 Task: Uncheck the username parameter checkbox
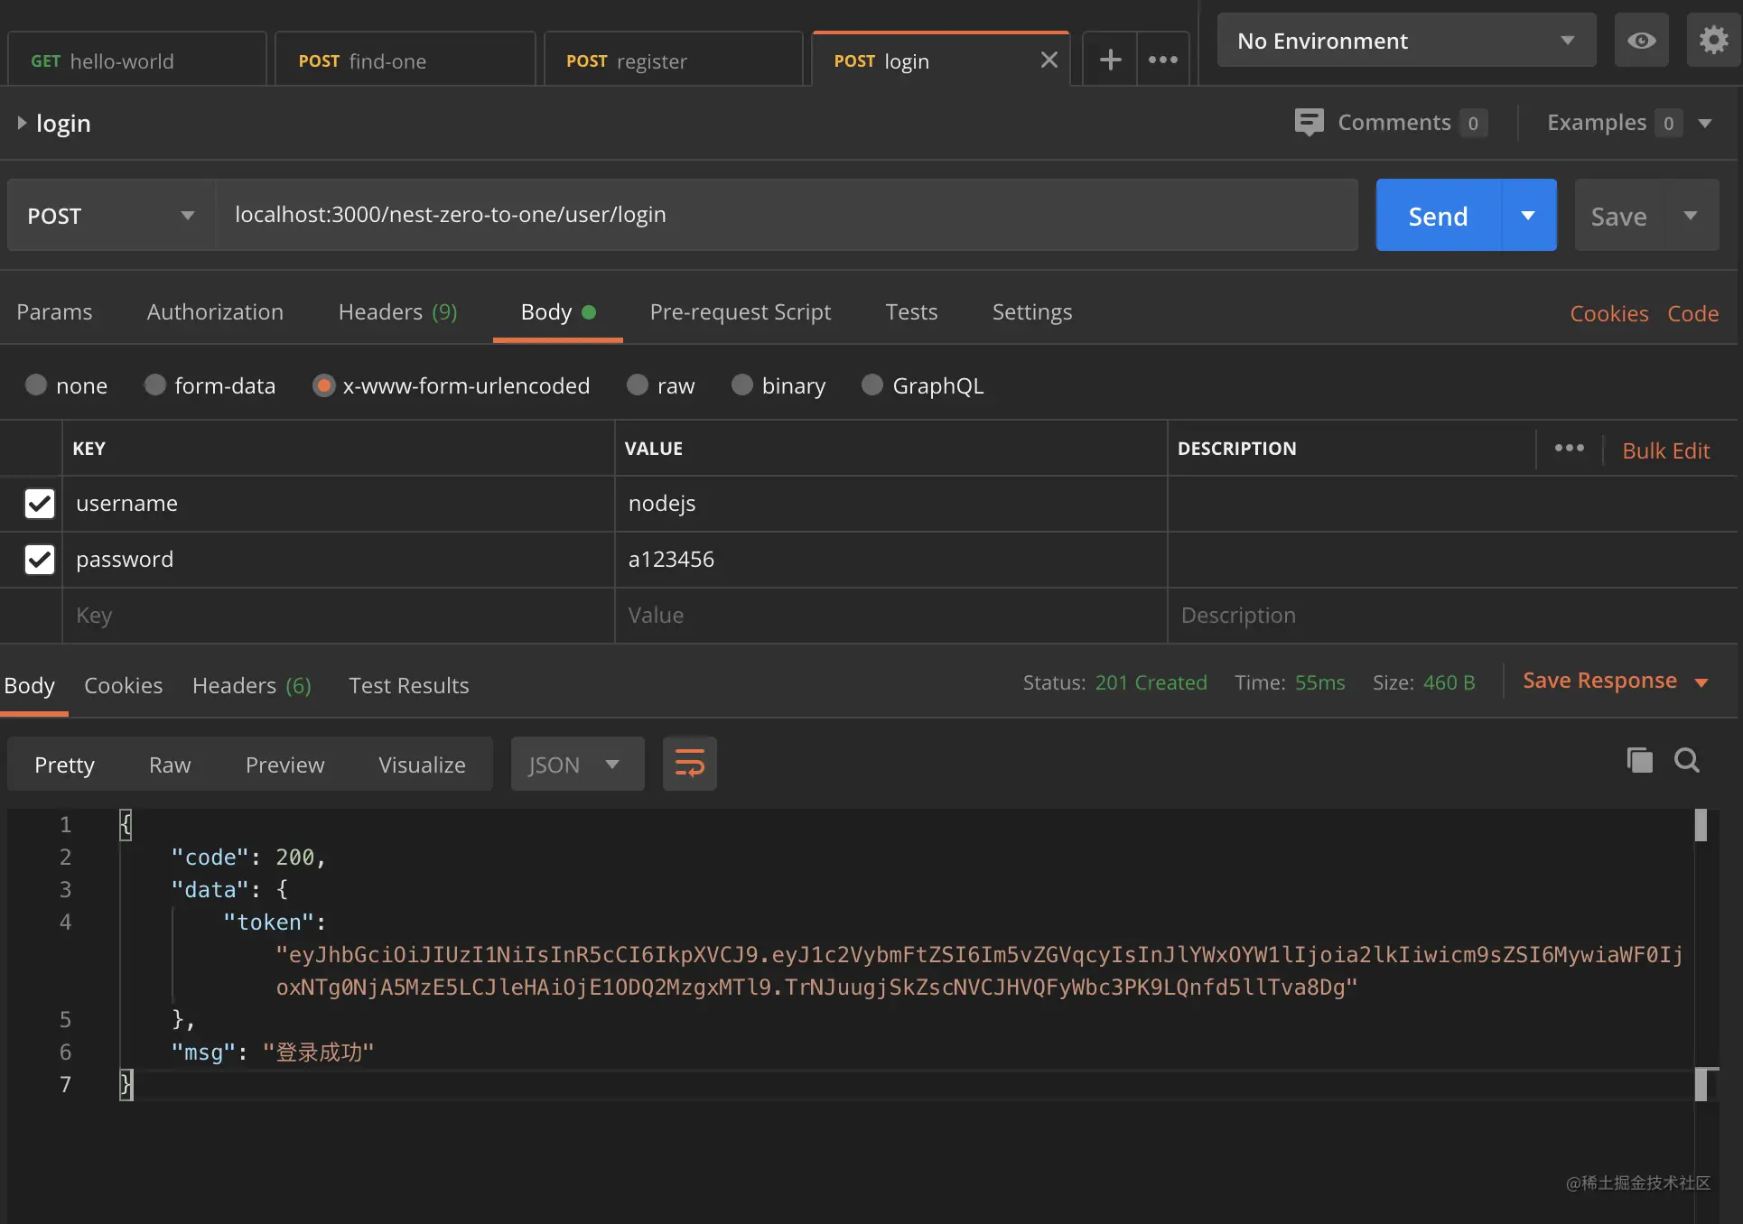click(x=40, y=504)
